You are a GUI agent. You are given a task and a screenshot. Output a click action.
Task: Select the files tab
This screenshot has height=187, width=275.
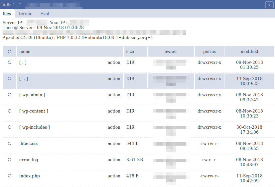click(x=7, y=14)
